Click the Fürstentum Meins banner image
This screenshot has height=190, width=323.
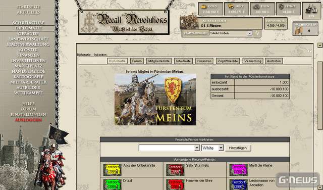155,100
